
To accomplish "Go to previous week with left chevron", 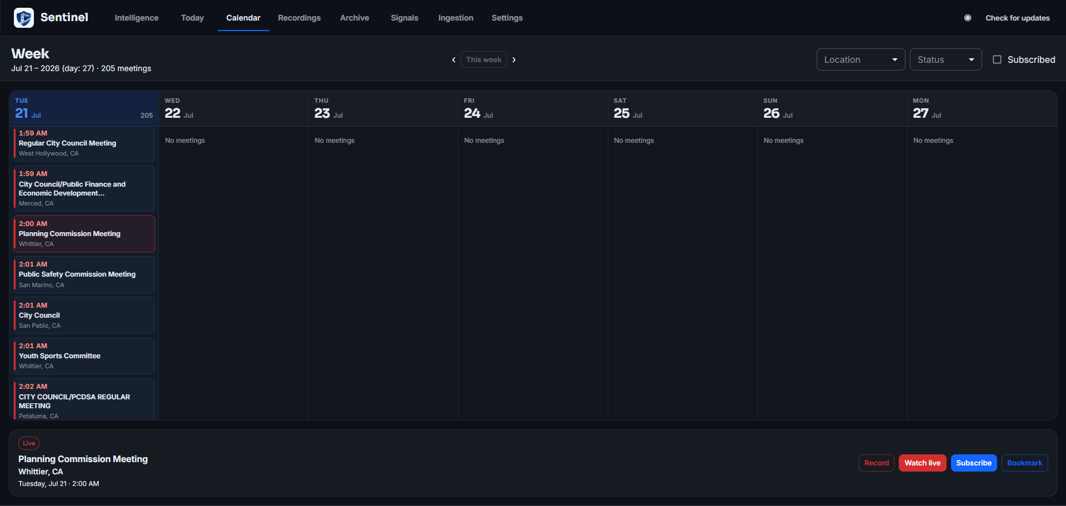I will [x=454, y=59].
